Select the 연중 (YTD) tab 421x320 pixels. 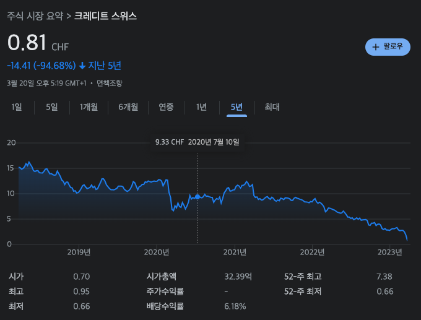(166, 107)
